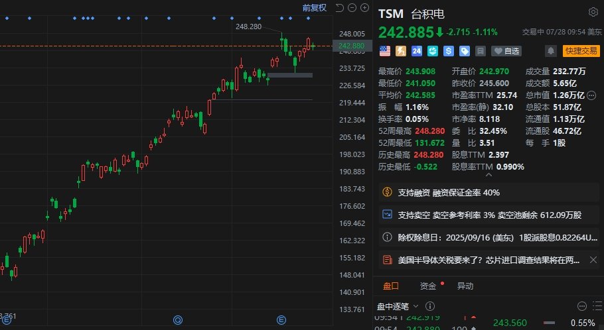604x330 pixels.
Task: Switch to the 异动 tab
Action: [465, 286]
